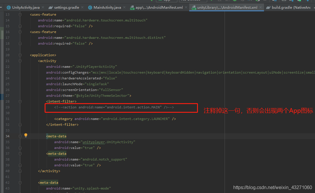The width and height of the screenshot is (315, 193).
Task: Click the theme="@style/UnityThemeSelector" line
Action: [x=89, y=96]
